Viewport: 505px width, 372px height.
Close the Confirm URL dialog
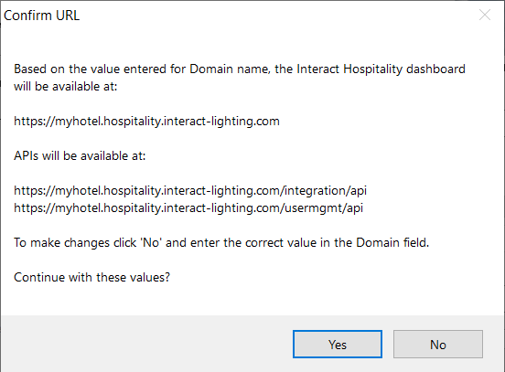485,15
